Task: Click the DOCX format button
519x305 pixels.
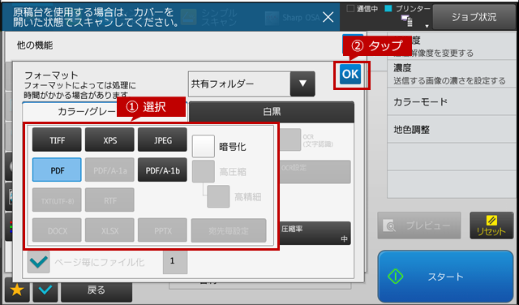Action: pos(57,230)
